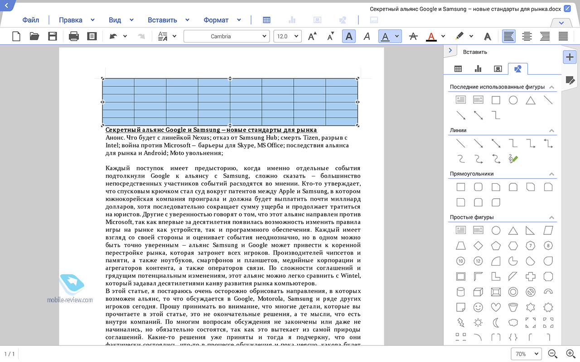Screen dimensions: 580x362
Task: Insert the cube shape
Action: tap(478, 292)
